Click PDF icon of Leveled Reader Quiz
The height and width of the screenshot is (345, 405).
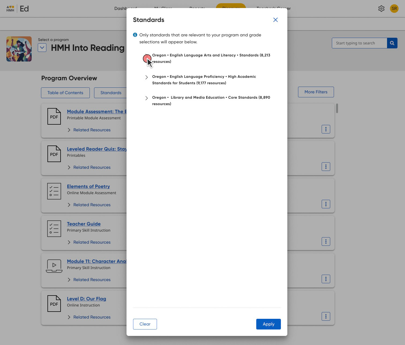click(54, 154)
